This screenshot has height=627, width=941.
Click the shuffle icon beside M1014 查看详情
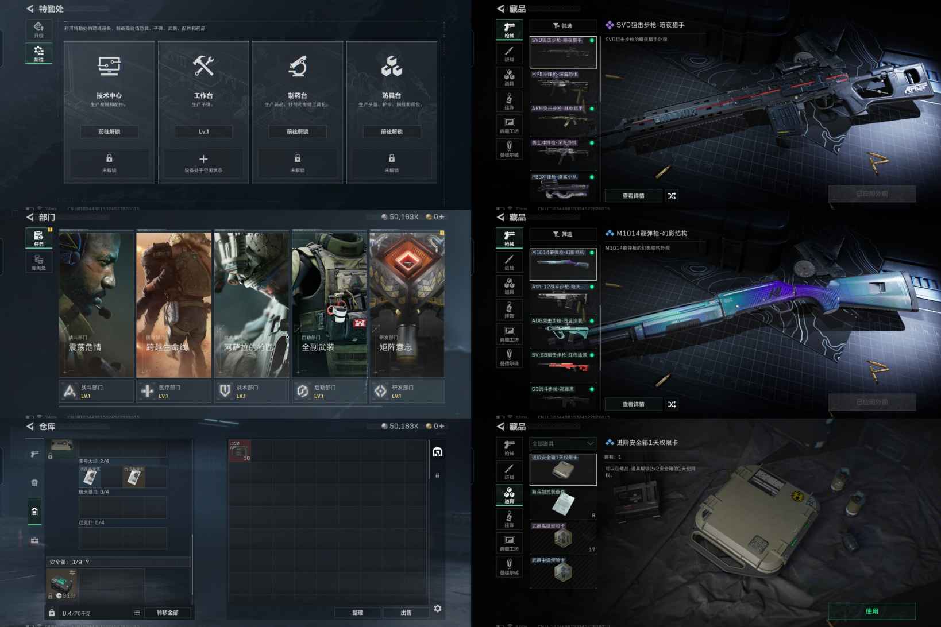672,404
